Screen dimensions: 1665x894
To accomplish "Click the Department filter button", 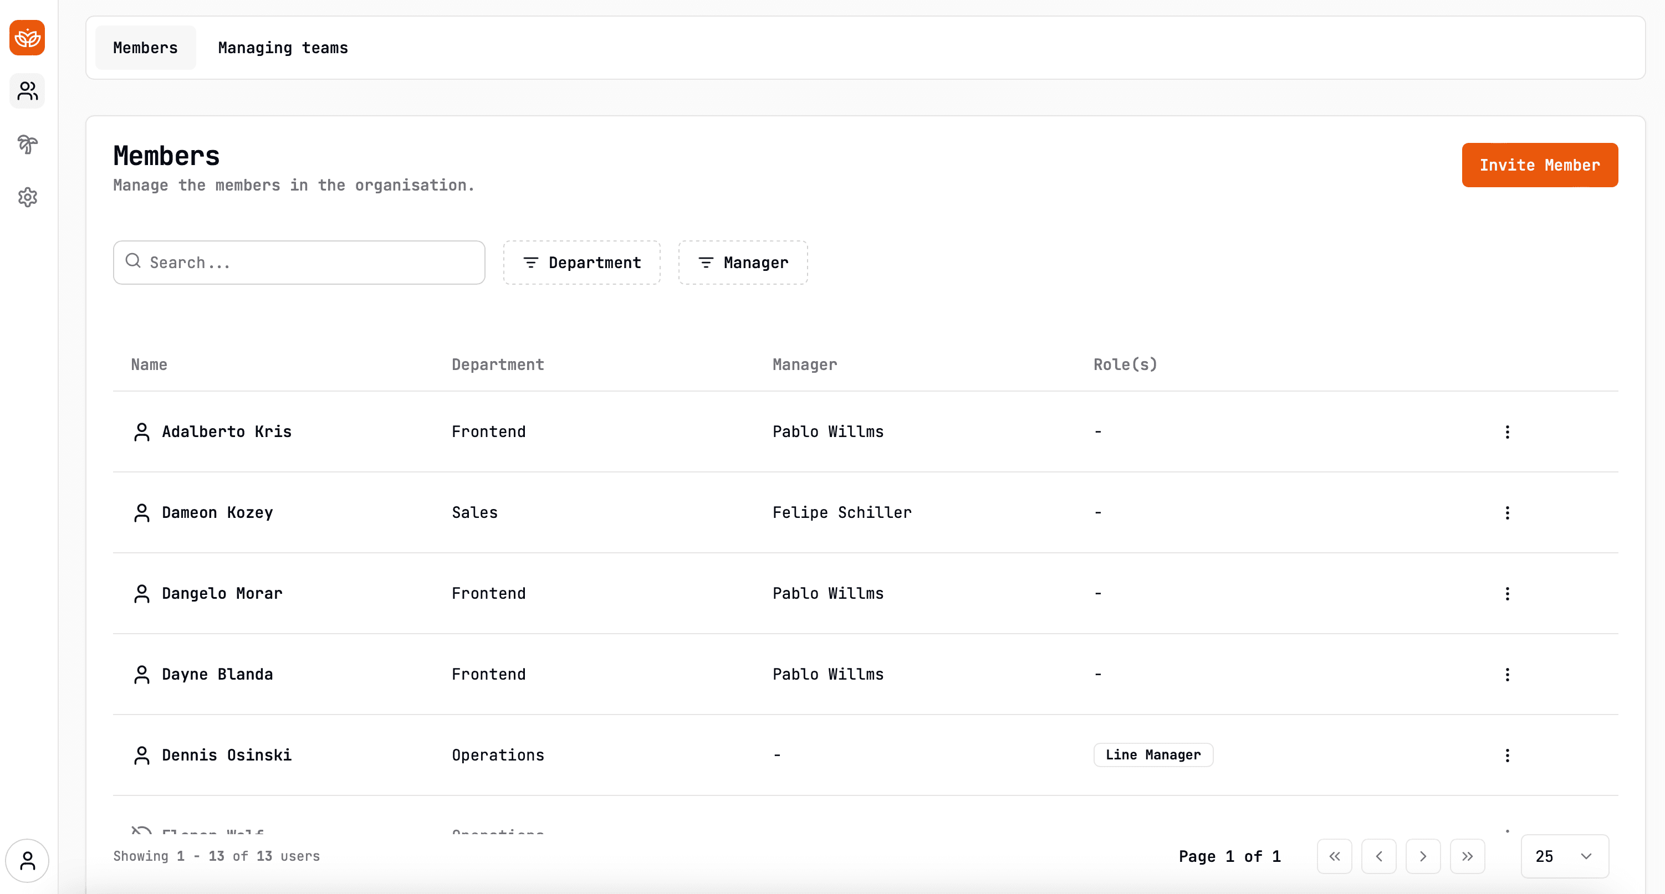I will click(x=581, y=262).
